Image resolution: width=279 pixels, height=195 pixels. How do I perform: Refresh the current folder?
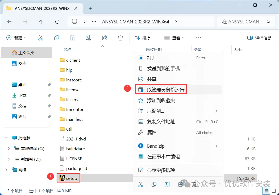(x=57, y=22)
